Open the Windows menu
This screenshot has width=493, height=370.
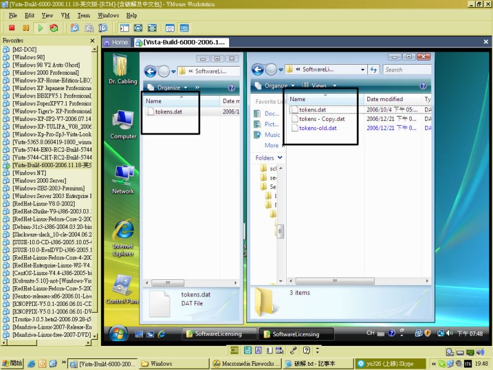(x=108, y=15)
